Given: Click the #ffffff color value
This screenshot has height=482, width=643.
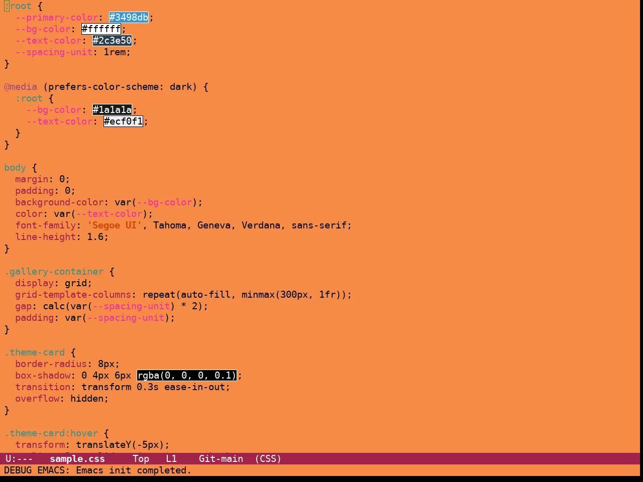Looking at the screenshot, I should click(101, 29).
